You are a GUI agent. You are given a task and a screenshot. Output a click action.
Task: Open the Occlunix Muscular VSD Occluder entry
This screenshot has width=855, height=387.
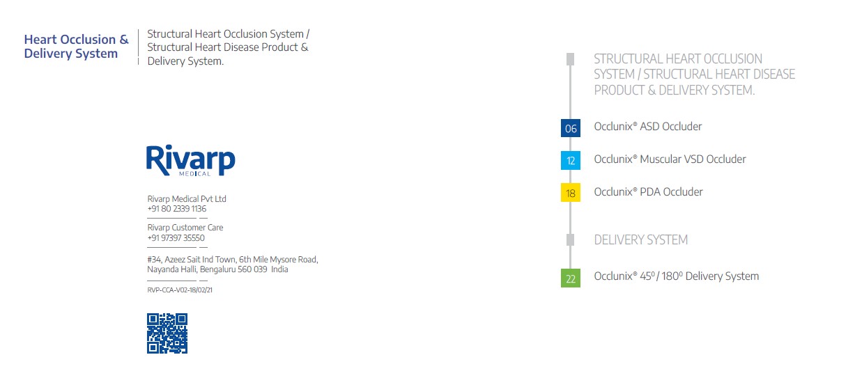(x=670, y=159)
